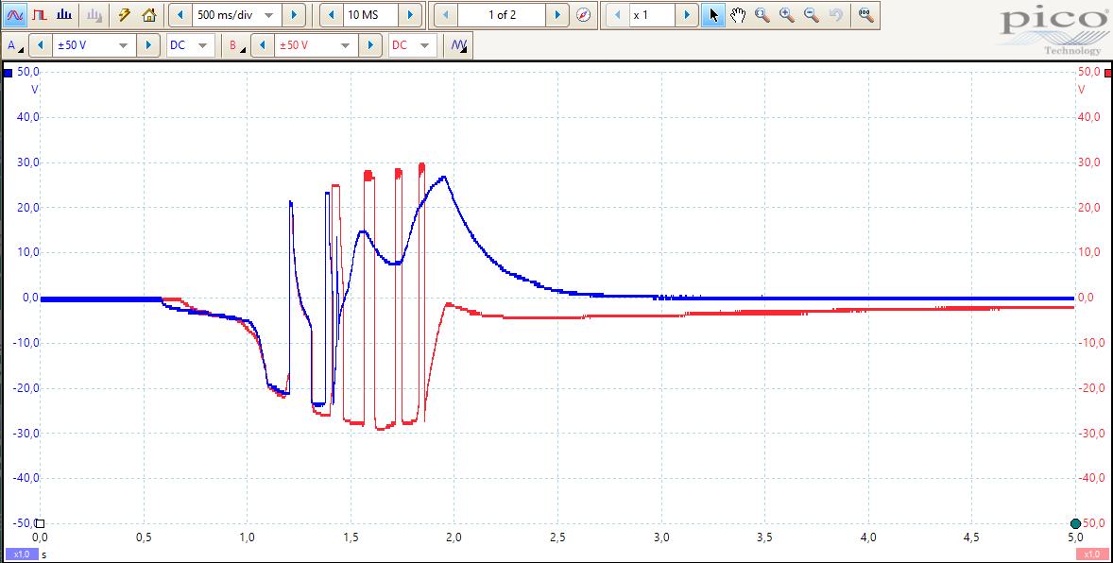
Task: Click the Undo zoom icon
Action: coord(835,14)
